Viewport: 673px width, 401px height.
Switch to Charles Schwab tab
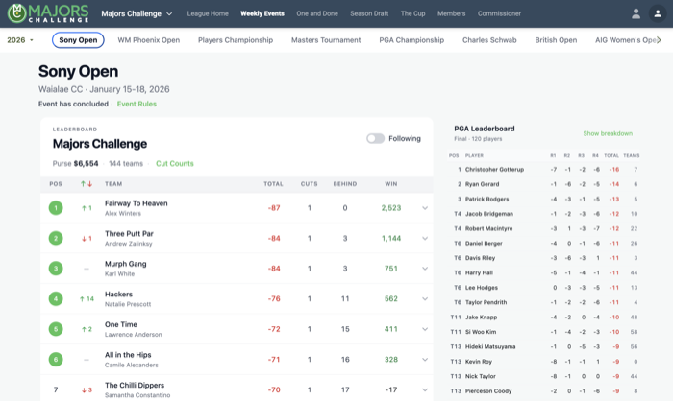(x=489, y=40)
